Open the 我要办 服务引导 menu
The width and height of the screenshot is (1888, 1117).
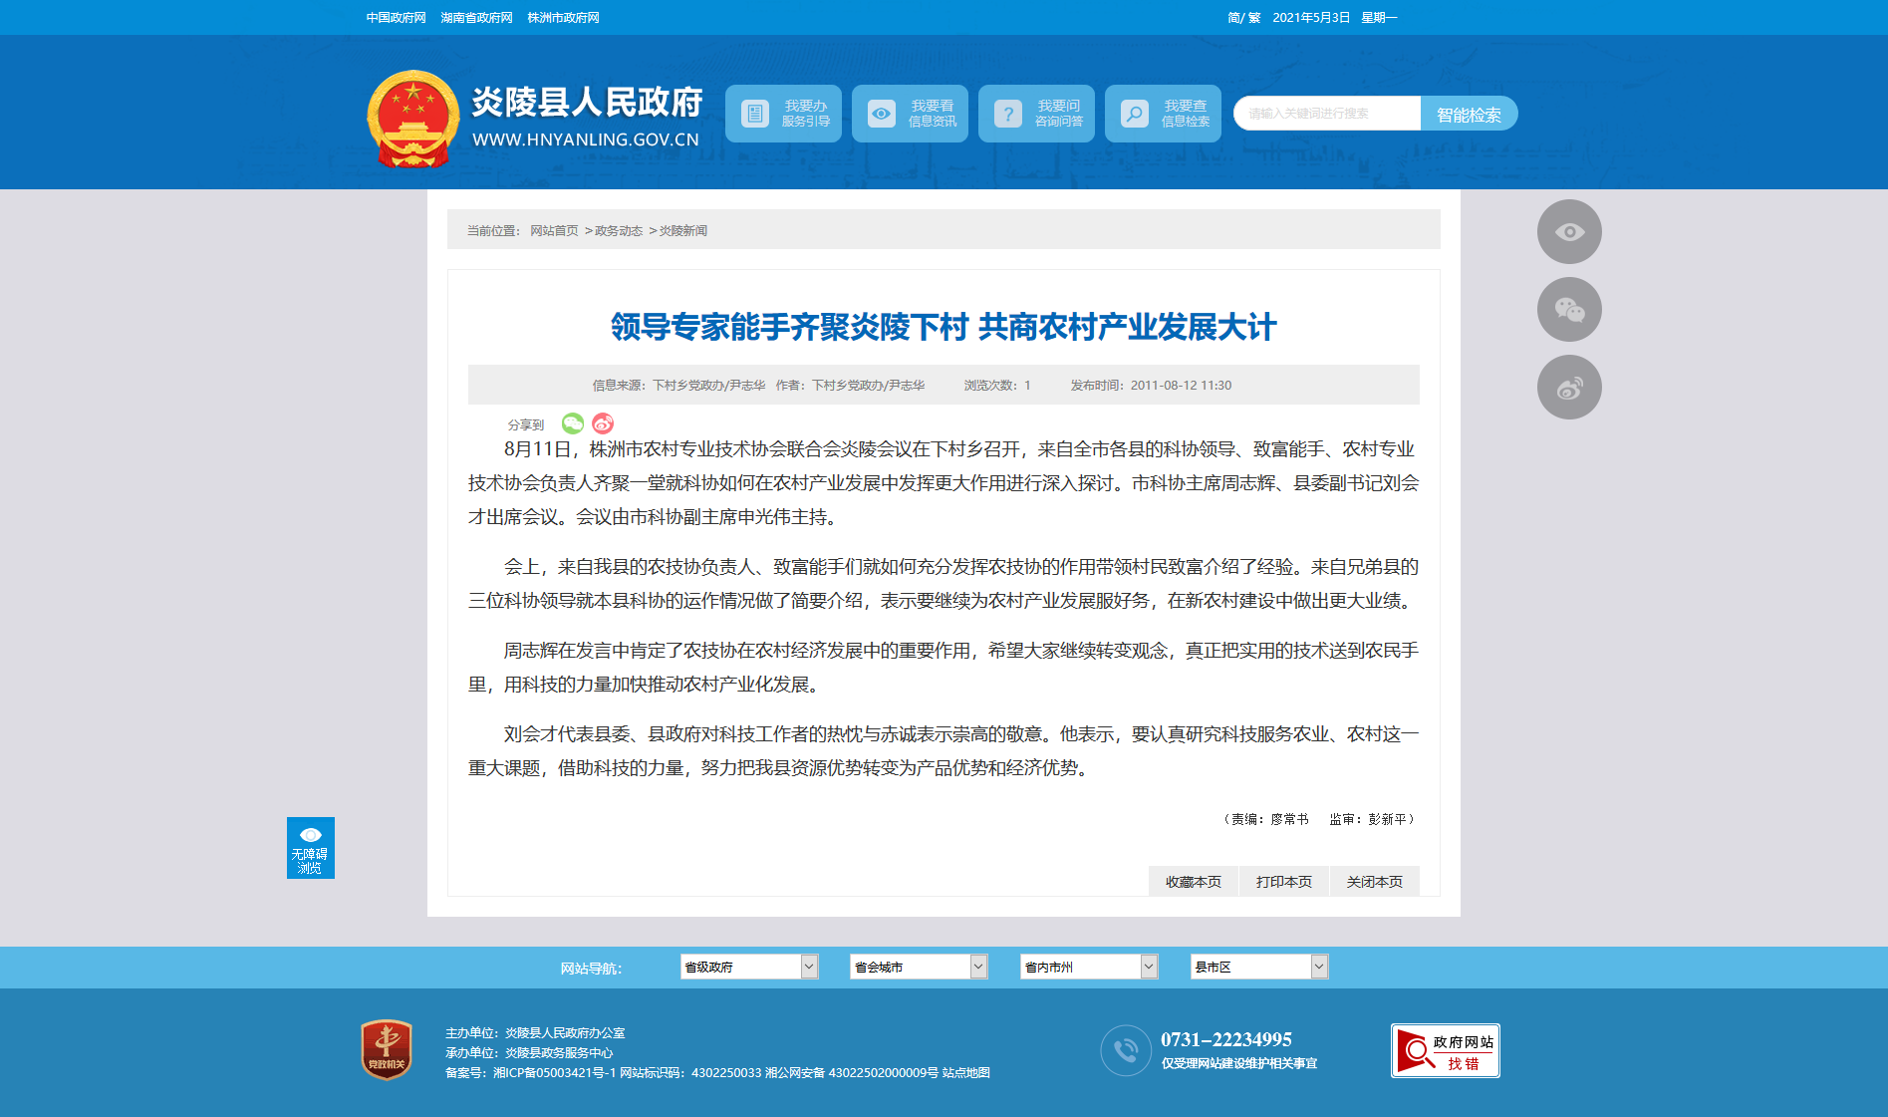click(x=783, y=114)
